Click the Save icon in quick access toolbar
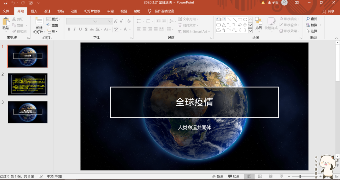Viewport: 340px width, 180px height. [5, 3]
